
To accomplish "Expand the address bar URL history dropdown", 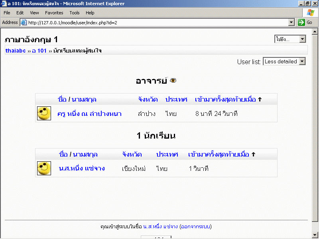I will (x=291, y=22).
